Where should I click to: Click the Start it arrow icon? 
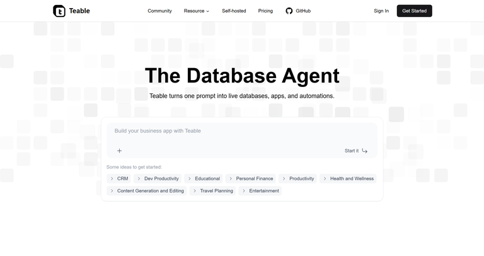365,151
